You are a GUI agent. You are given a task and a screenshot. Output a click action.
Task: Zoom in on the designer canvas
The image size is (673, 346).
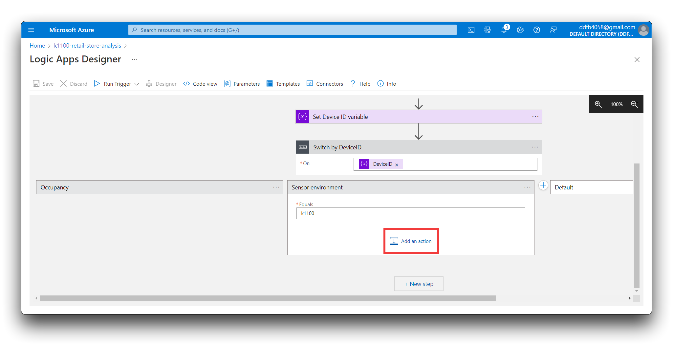(598, 104)
